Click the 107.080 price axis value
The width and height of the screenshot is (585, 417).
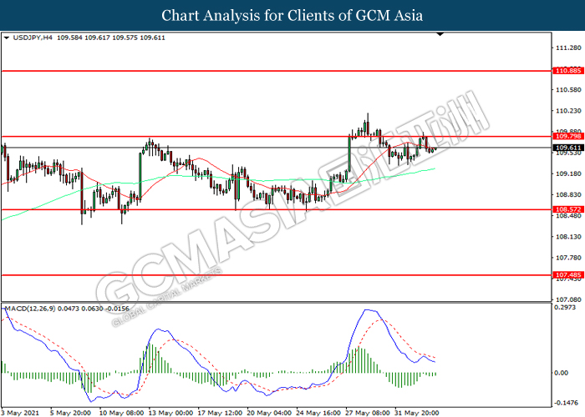coord(567,299)
